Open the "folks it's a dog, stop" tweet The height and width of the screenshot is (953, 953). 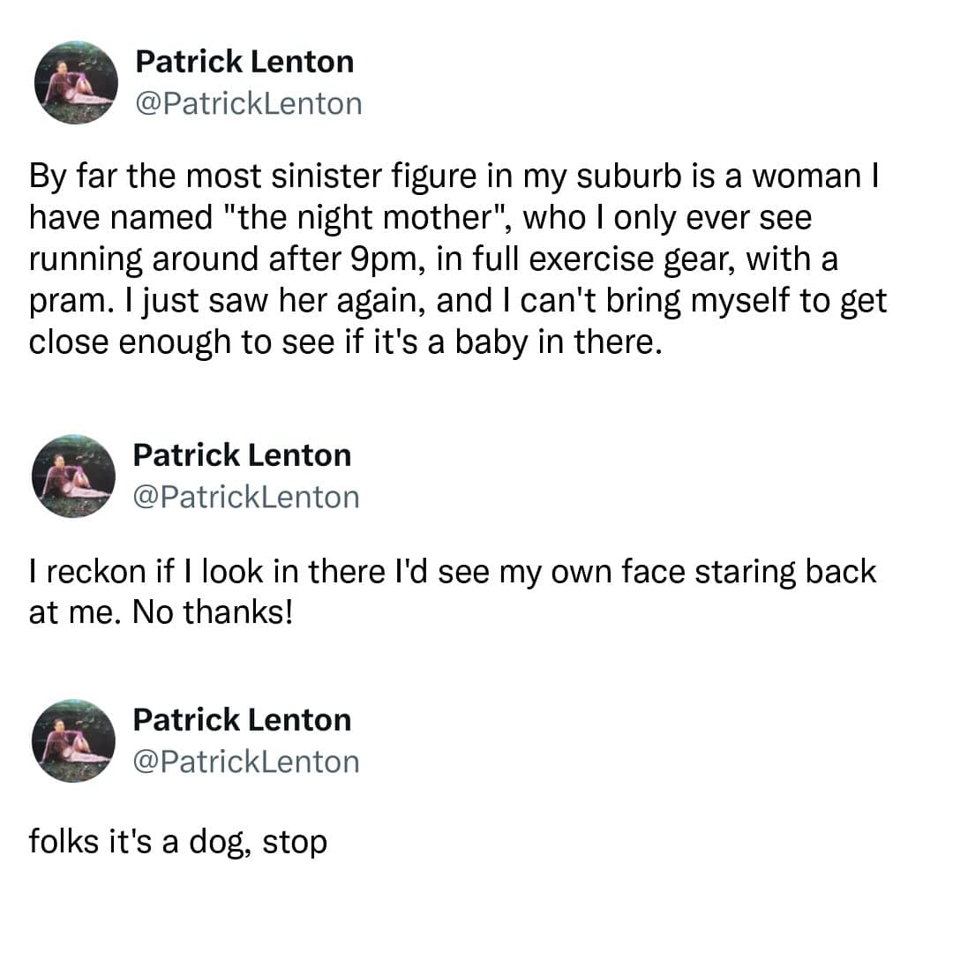point(177,841)
